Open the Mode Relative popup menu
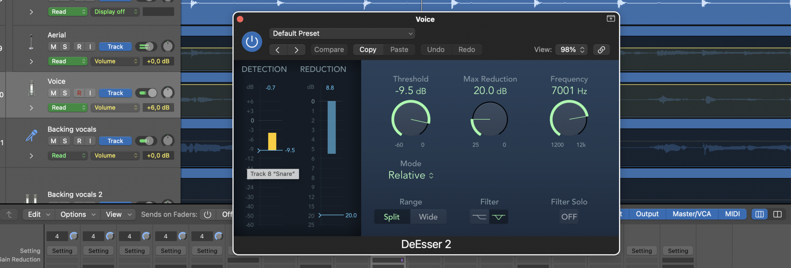Viewport: 791px width, 268px height. (x=411, y=175)
